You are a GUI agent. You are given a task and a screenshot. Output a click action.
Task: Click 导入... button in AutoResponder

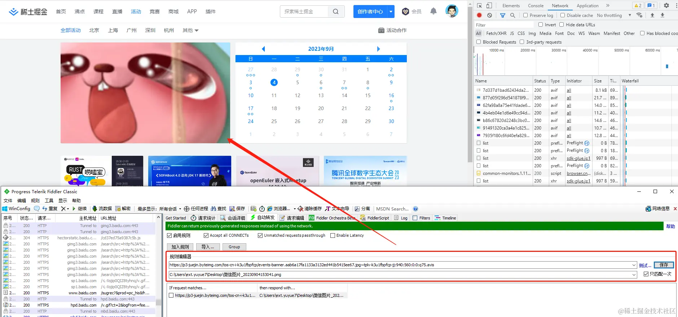(x=208, y=247)
